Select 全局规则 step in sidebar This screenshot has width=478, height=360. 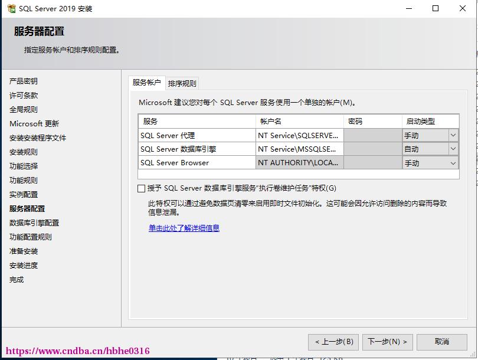click(x=24, y=109)
